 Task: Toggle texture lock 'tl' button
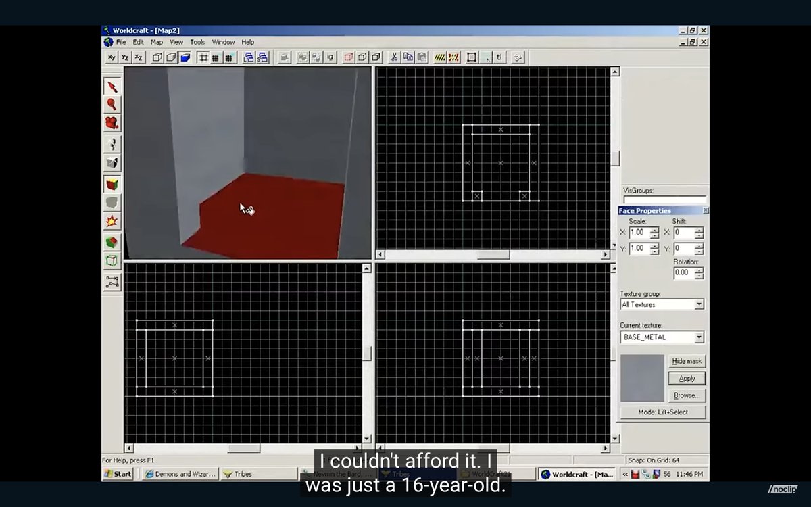point(499,57)
